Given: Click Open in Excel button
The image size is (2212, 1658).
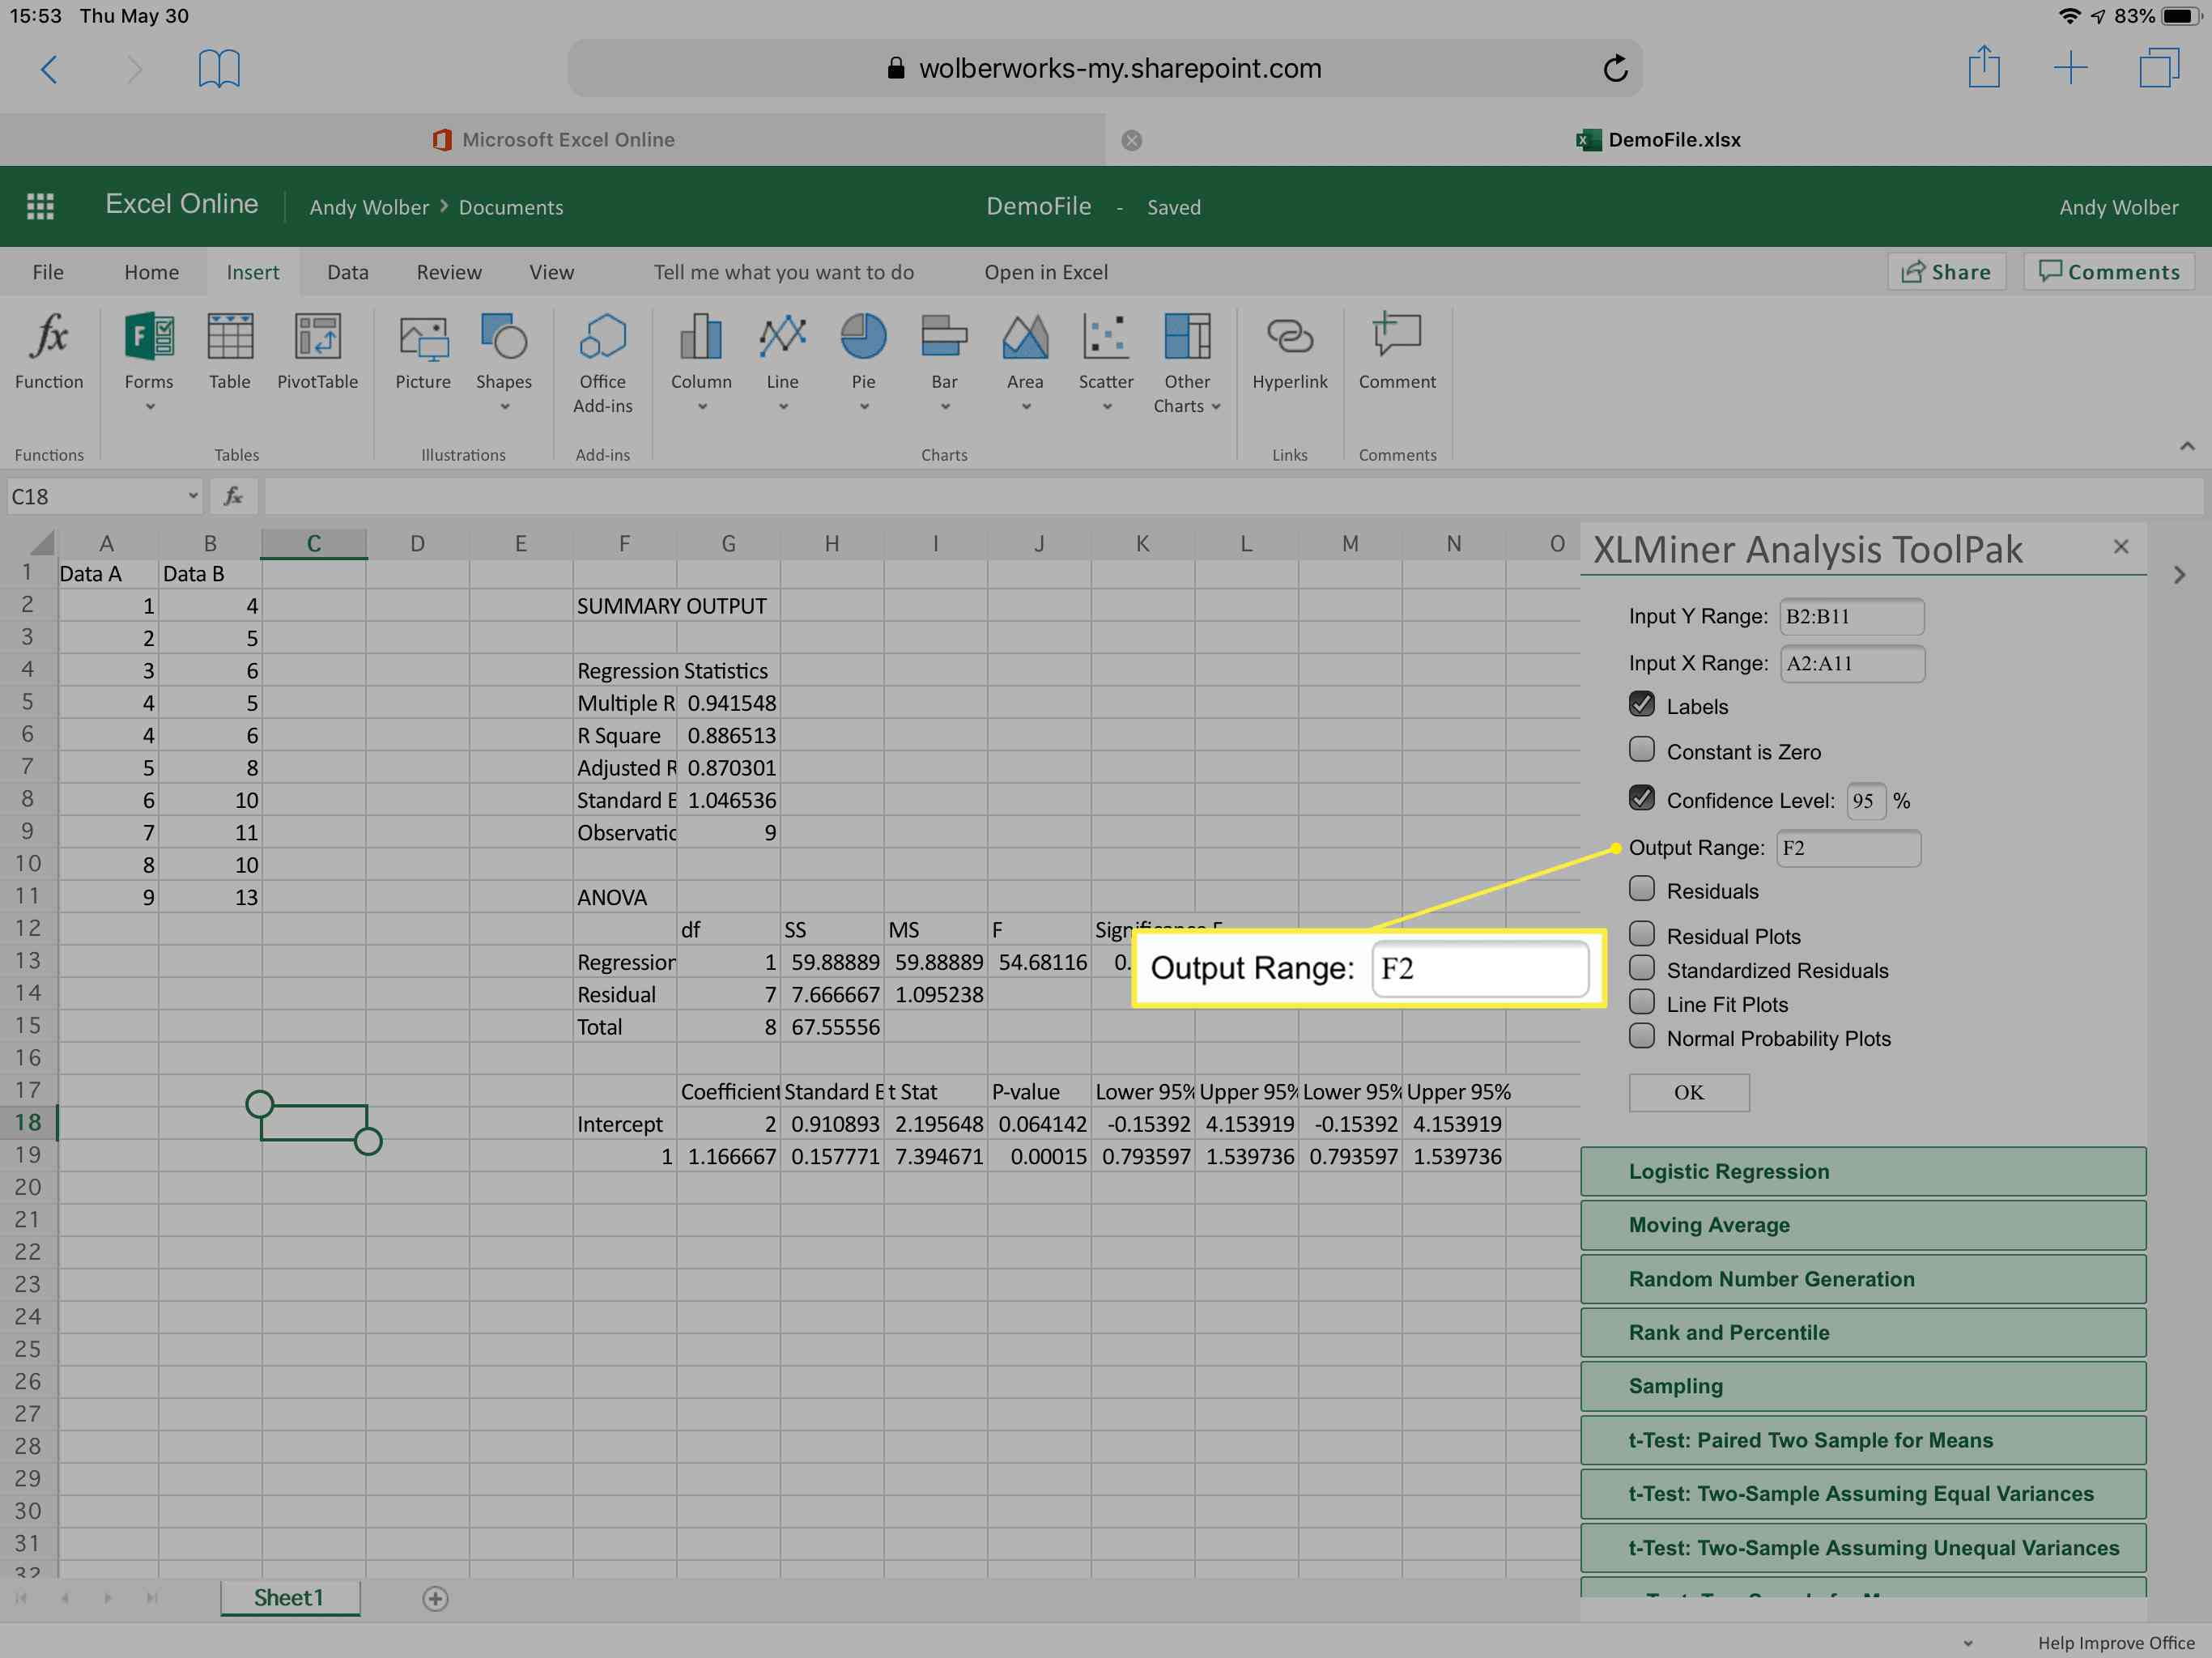Looking at the screenshot, I should click(x=1045, y=272).
